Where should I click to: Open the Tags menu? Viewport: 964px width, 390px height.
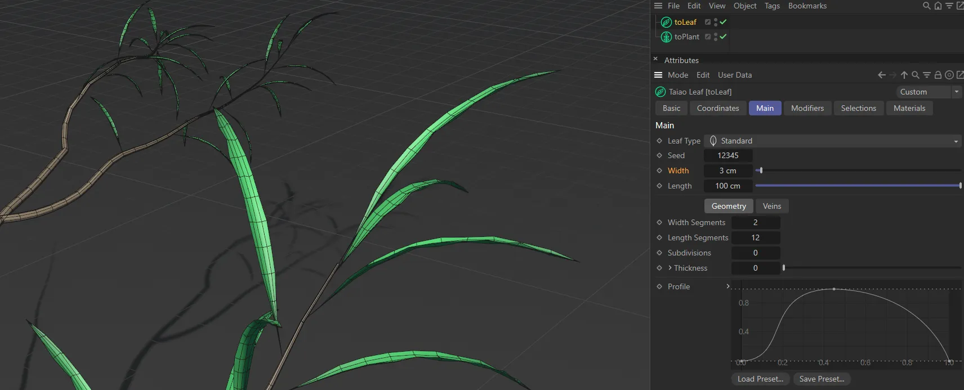point(772,6)
